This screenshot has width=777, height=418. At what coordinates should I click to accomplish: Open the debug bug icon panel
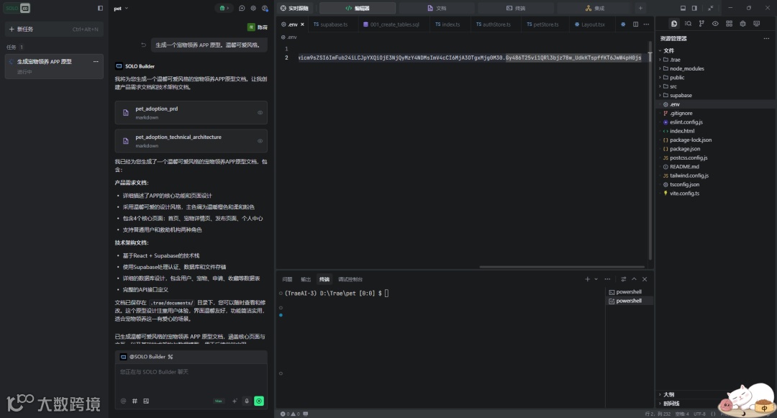[x=742, y=23]
